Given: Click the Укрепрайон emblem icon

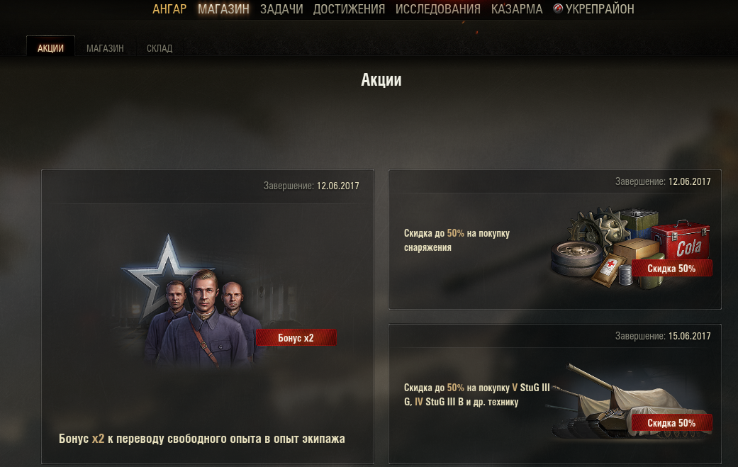Looking at the screenshot, I should click(x=558, y=9).
